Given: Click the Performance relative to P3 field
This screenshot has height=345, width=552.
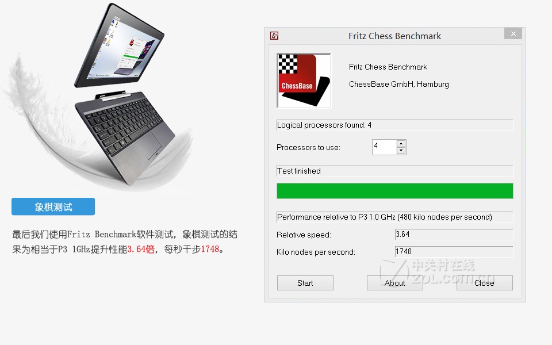Looking at the screenshot, I should [394, 217].
